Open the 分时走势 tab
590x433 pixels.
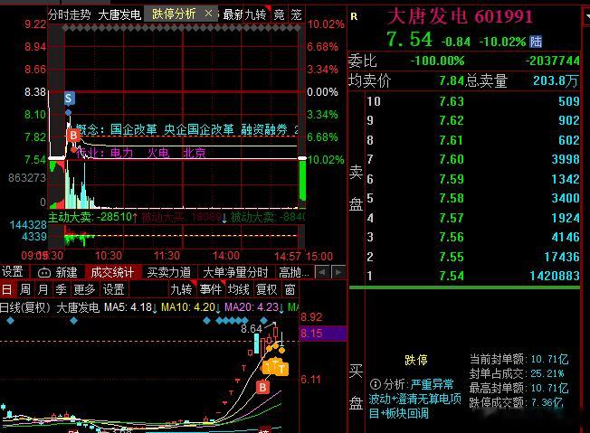pyautogui.click(x=70, y=14)
